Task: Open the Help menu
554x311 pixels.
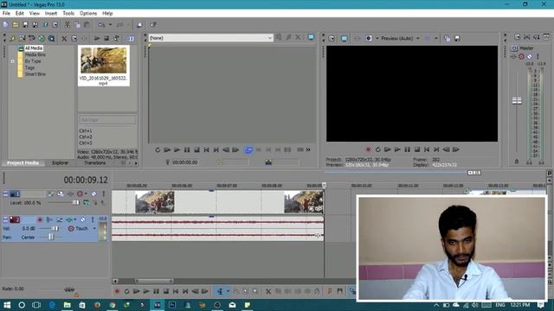Action: [107, 14]
